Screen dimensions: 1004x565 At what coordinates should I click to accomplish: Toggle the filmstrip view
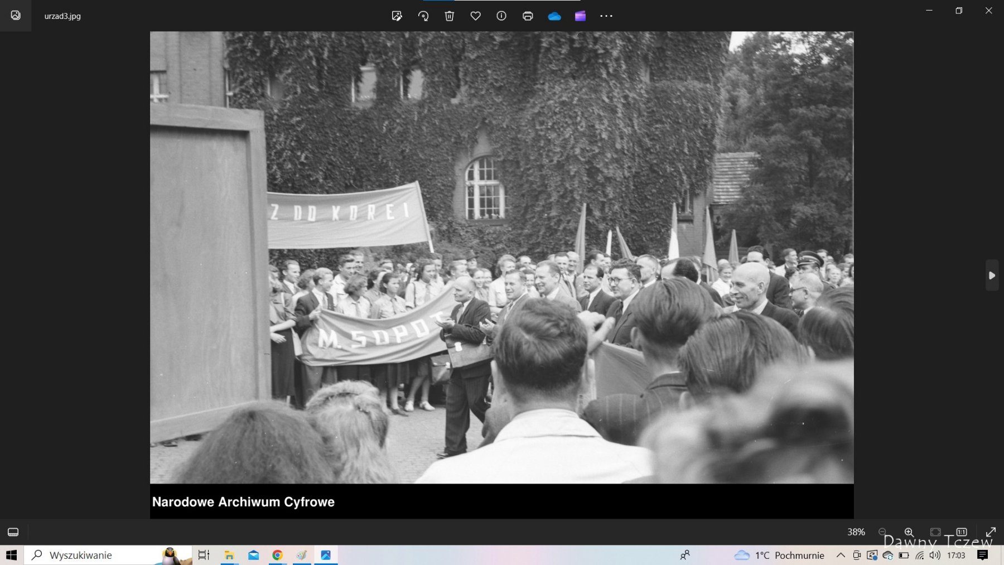coord(13,532)
